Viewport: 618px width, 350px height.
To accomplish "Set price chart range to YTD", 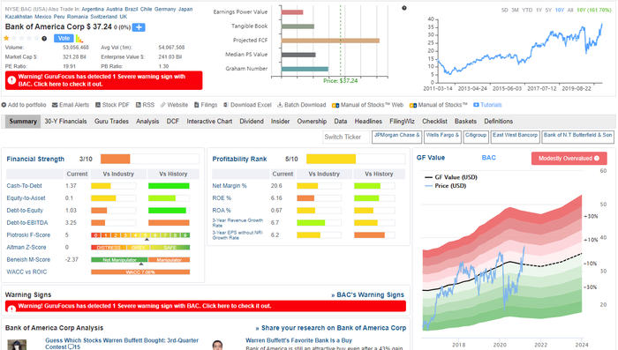I will (x=527, y=11).
